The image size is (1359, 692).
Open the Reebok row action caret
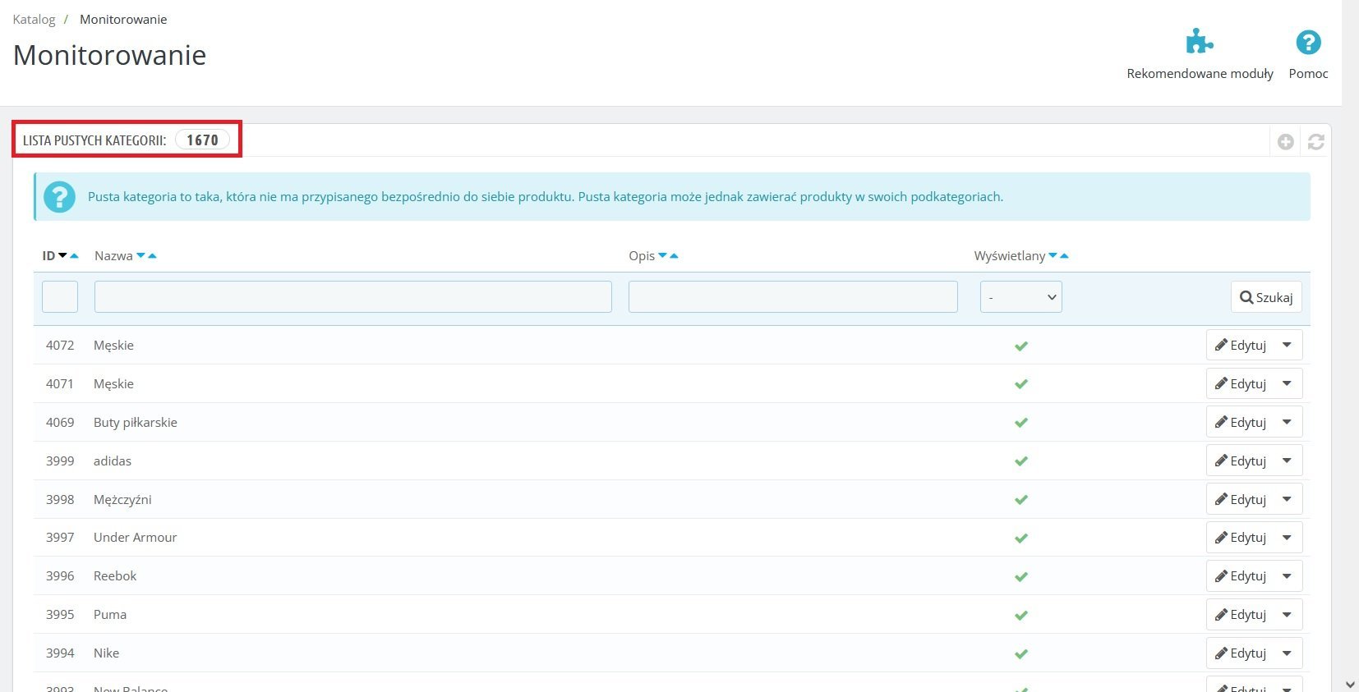coord(1287,576)
